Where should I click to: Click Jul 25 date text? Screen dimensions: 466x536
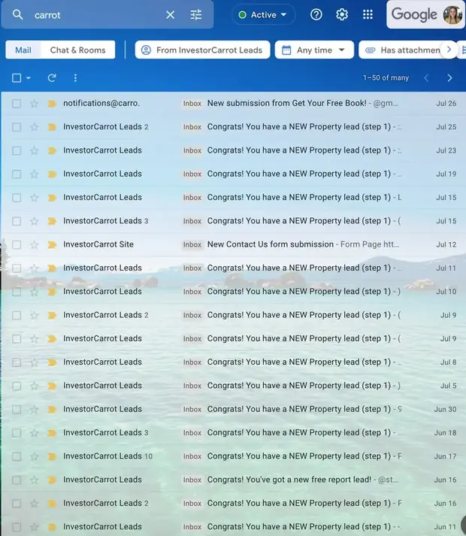coord(446,127)
